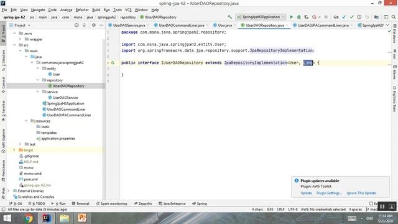Expand the target folder
The image size is (398, 224).
(14, 150)
